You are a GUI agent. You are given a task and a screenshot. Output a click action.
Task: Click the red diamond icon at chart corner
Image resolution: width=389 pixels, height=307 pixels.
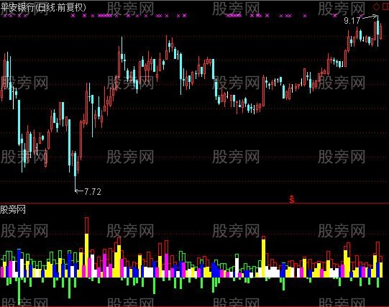(x=376, y=7)
